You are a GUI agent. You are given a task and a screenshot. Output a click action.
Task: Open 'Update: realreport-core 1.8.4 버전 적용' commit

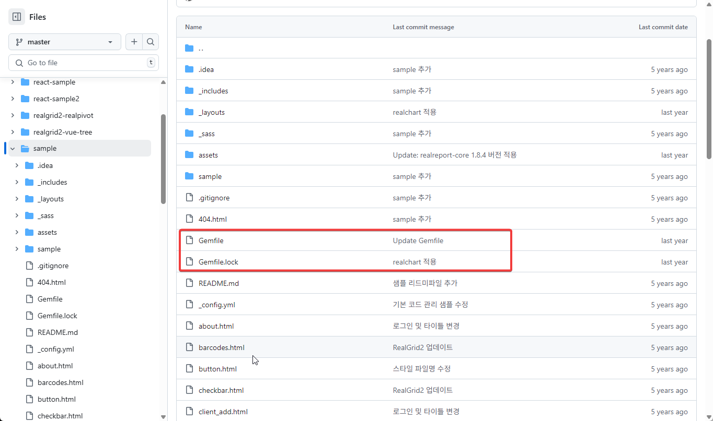[x=455, y=155]
